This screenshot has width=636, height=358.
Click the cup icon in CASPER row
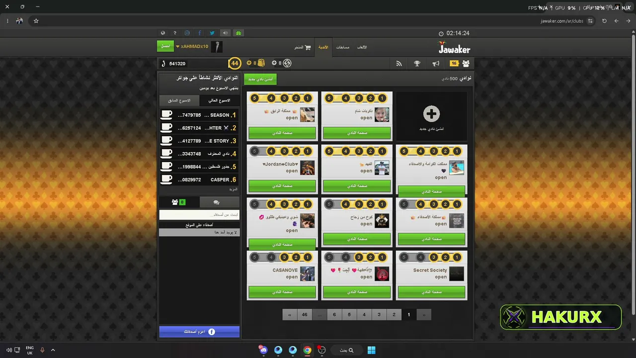(x=166, y=179)
